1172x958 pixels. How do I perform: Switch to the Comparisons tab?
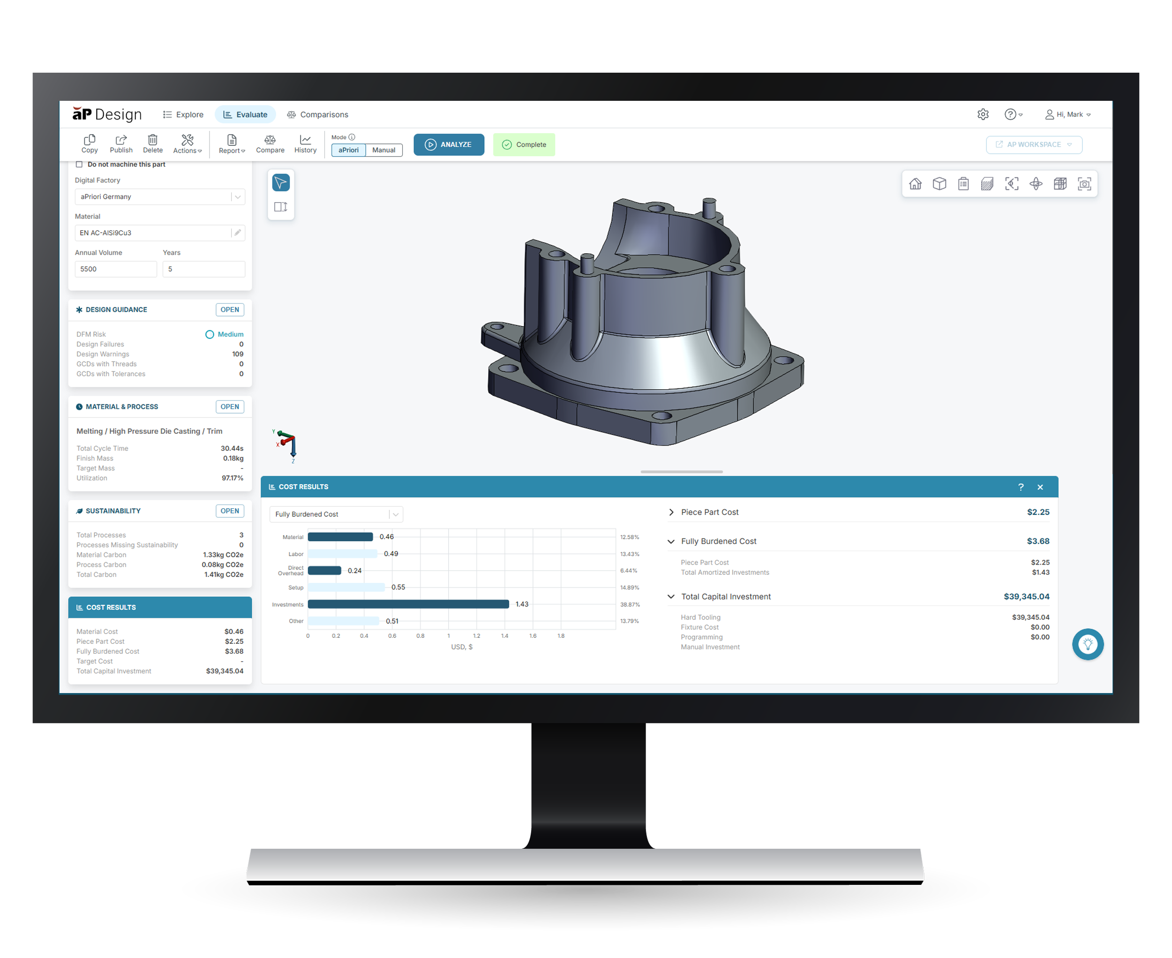click(x=318, y=115)
